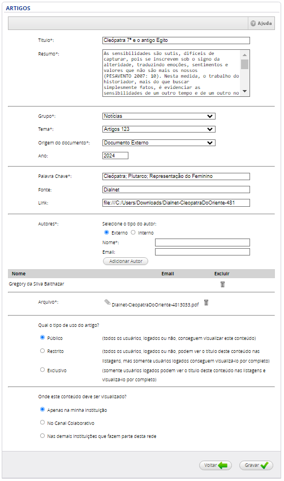Click in the Link field
The image size is (284, 481).
(176, 203)
